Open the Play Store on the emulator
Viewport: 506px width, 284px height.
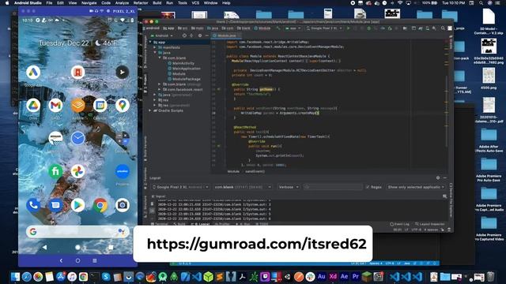77,205
